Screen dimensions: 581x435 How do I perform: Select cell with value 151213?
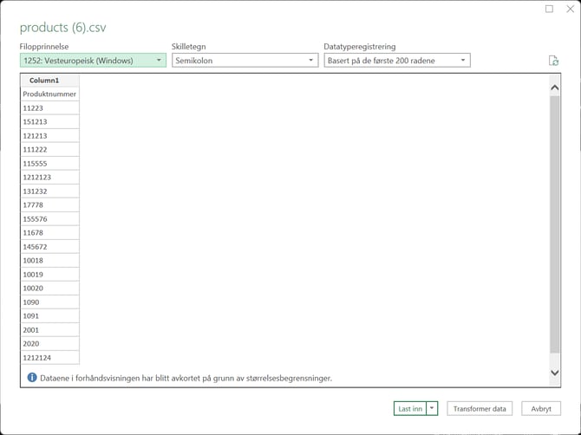pyautogui.click(x=49, y=122)
